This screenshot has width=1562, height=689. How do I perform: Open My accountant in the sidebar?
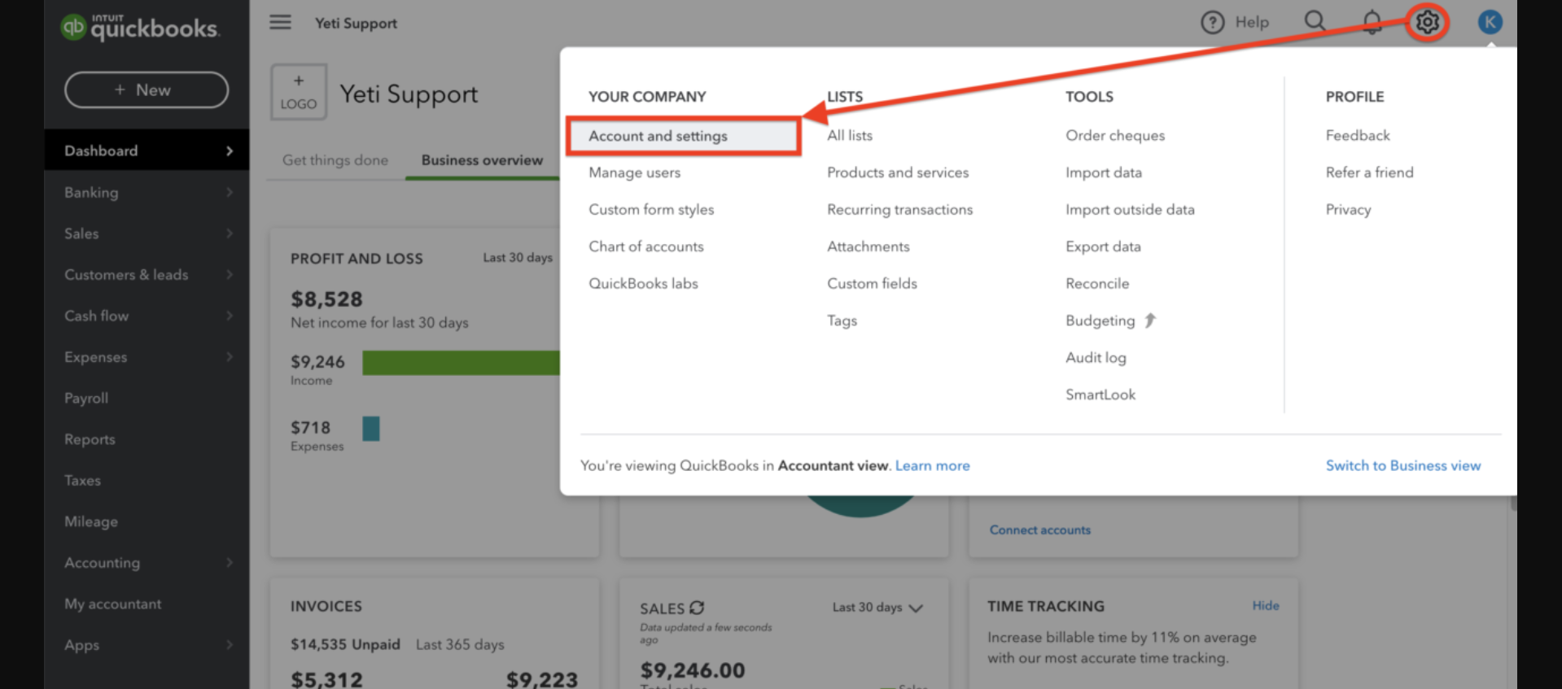click(112, 604)
